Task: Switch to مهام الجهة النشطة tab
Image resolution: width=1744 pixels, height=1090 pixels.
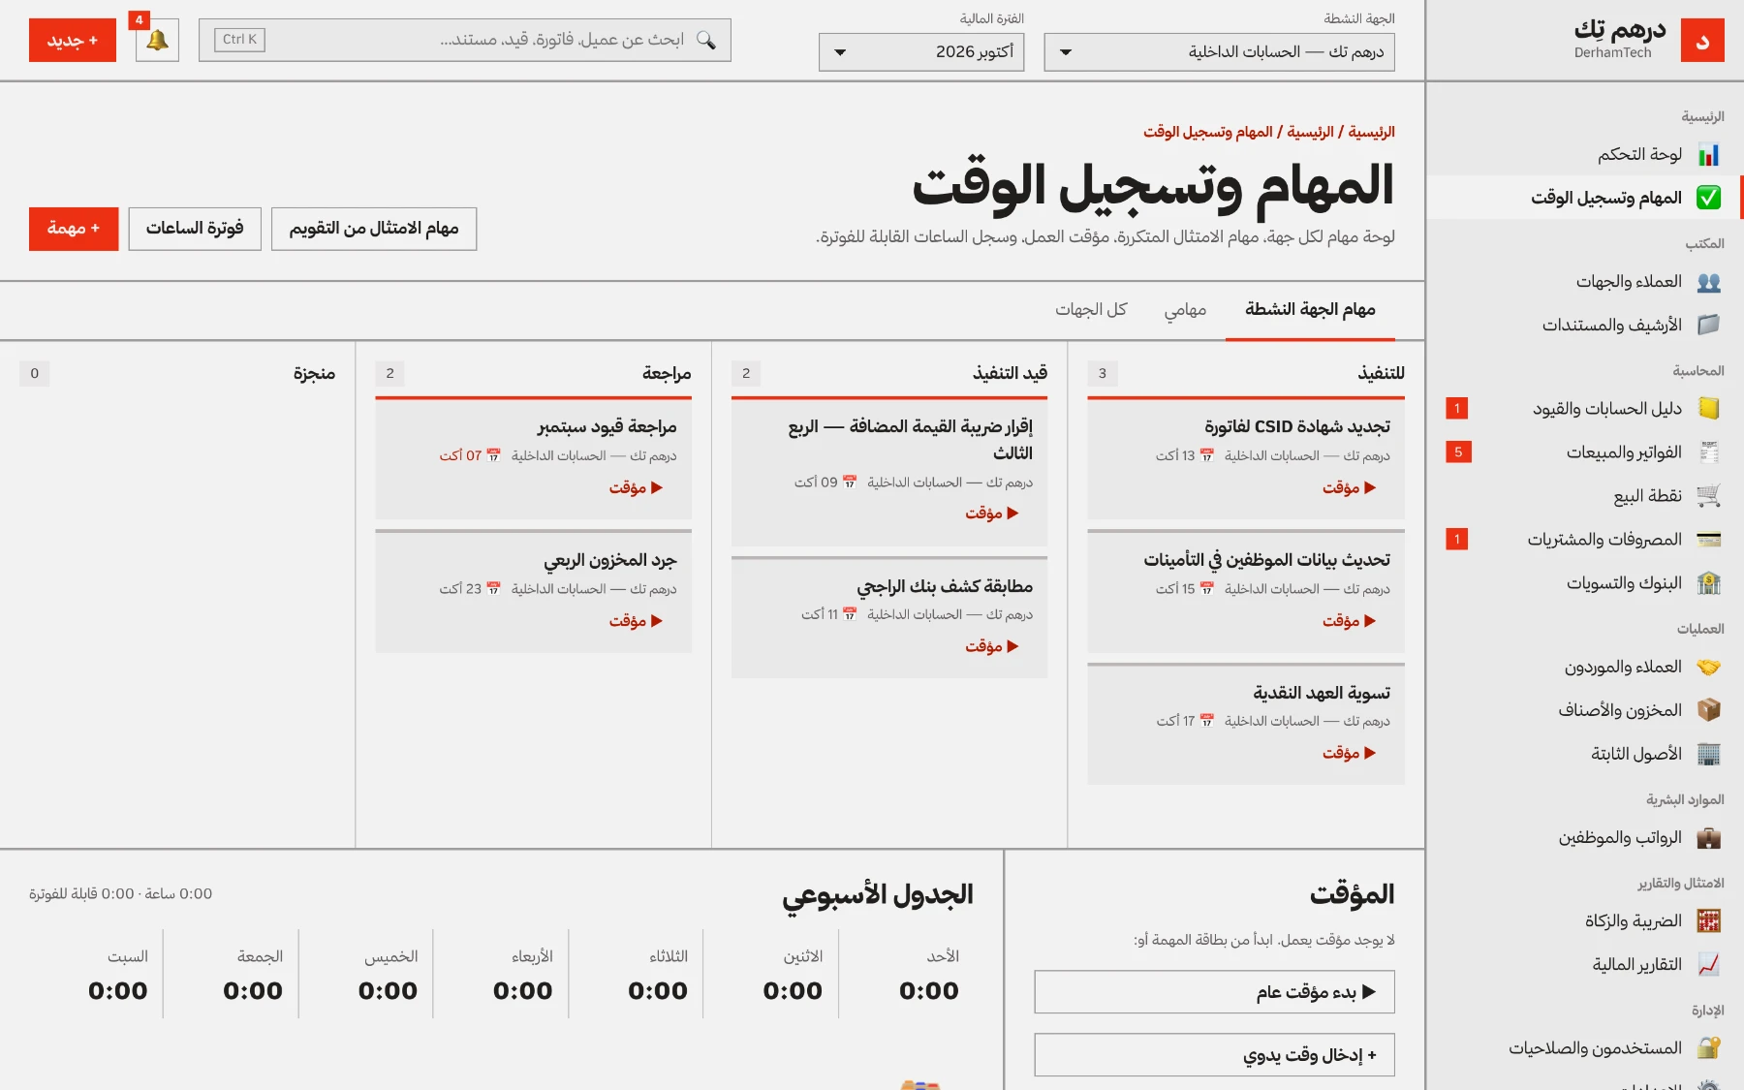Action: (1310, 309)
